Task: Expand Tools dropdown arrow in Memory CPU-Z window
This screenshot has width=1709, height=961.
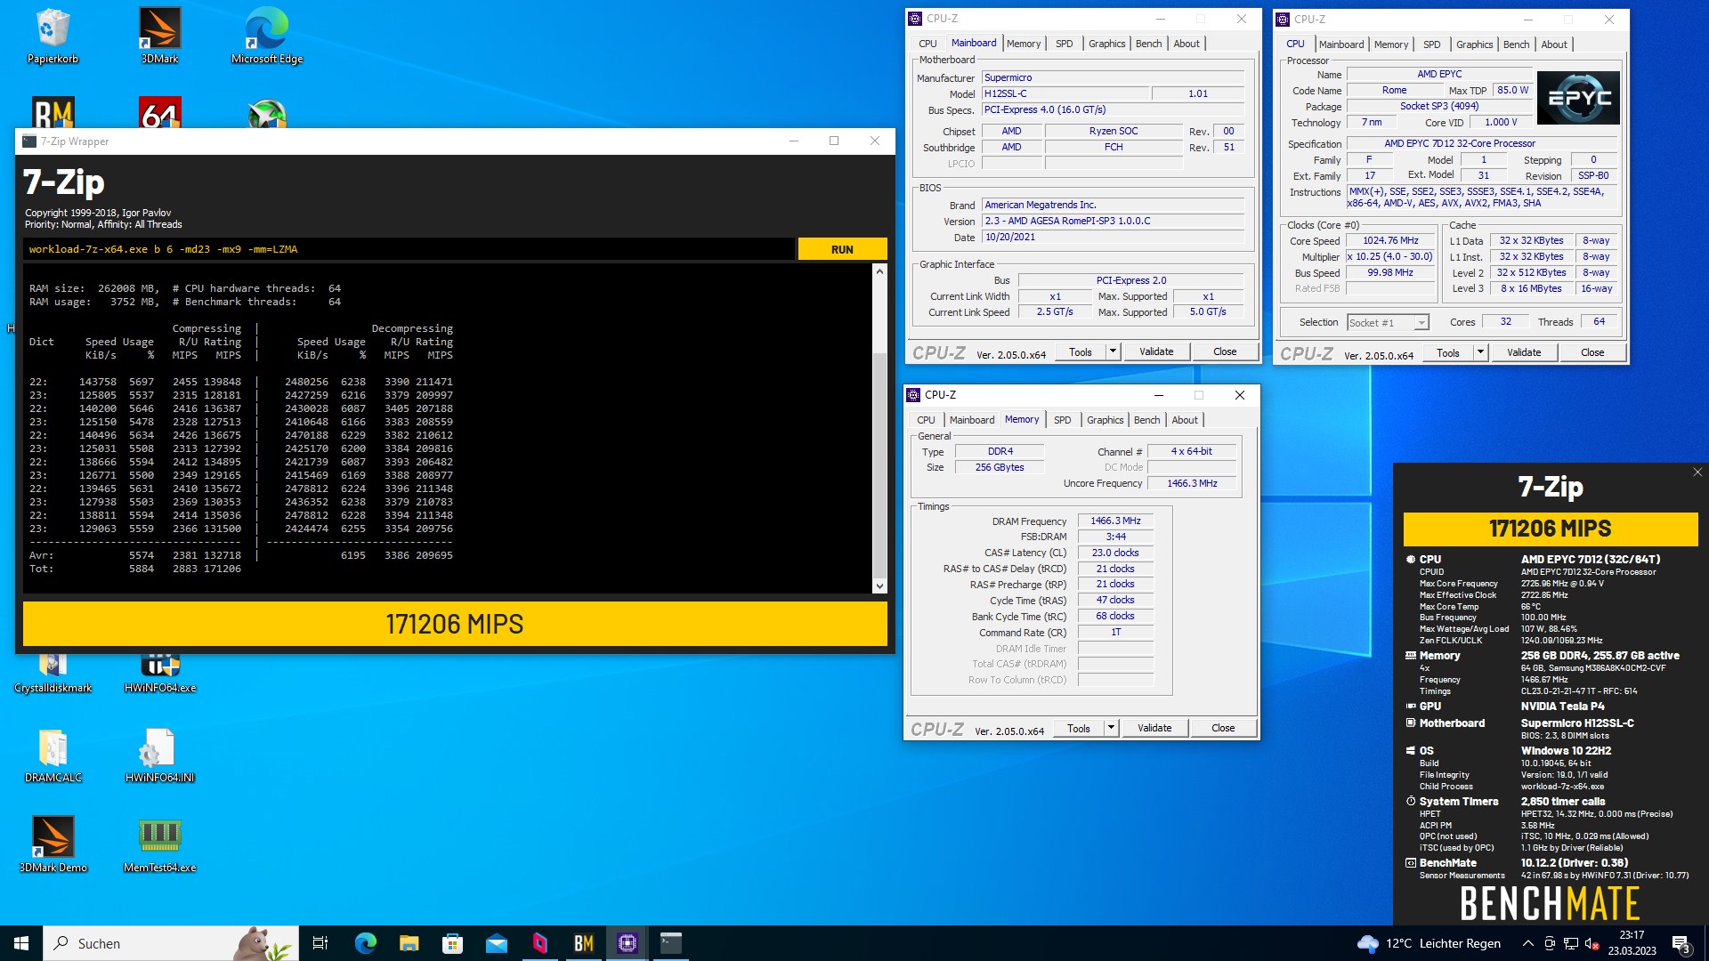Action: click(x=1110, y=728)
